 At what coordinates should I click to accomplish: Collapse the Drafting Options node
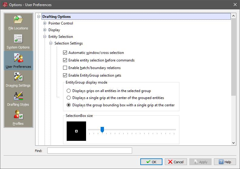(39, 17)
